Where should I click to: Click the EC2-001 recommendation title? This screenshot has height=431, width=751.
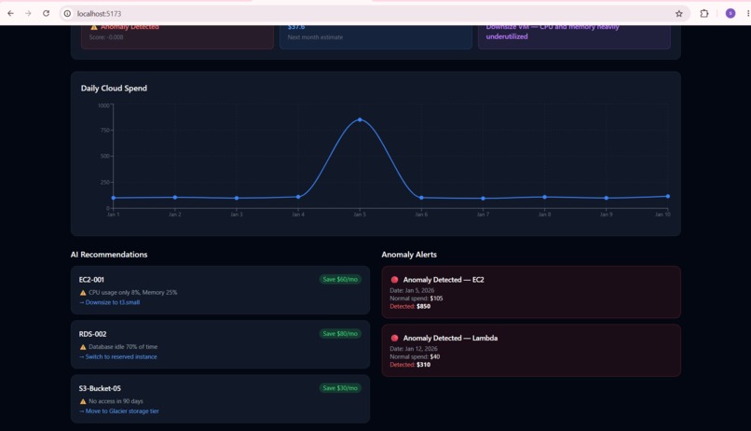click(91, 280)
